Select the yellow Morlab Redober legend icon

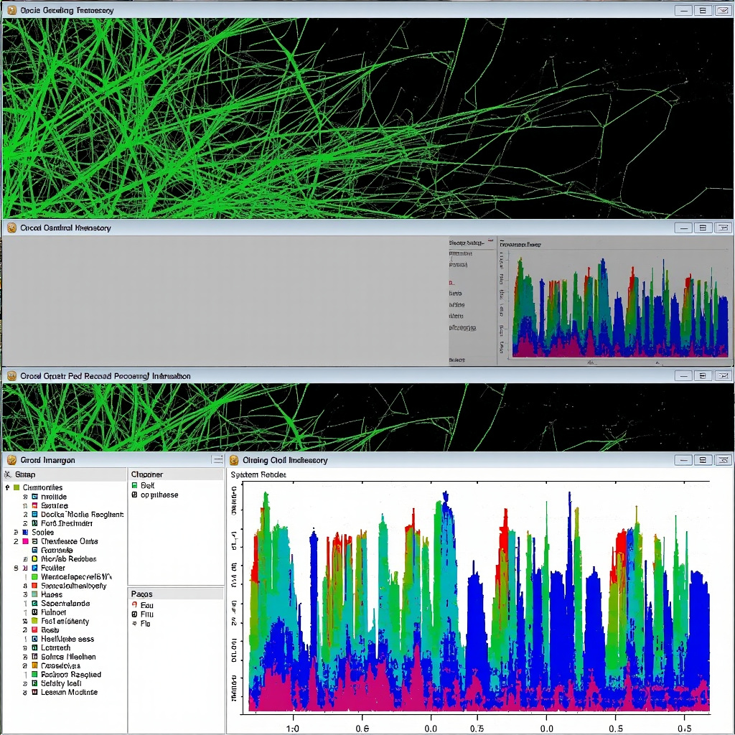(34, 559)
